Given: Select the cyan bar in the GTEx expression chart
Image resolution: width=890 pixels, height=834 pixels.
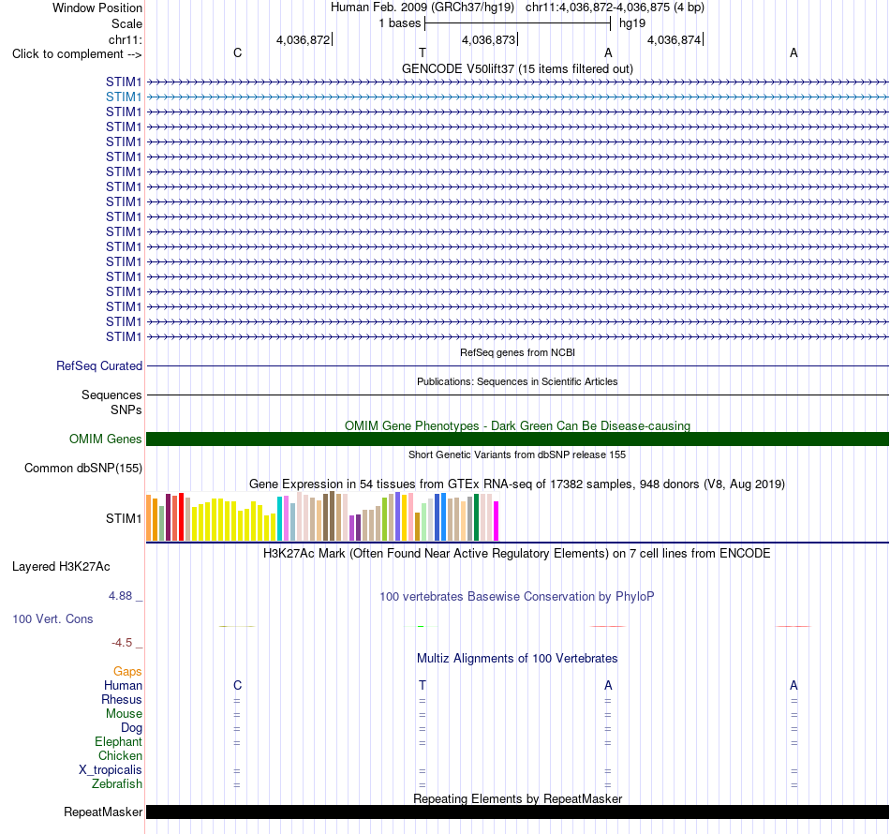Looking at the screenshot, I should [279, 518].
